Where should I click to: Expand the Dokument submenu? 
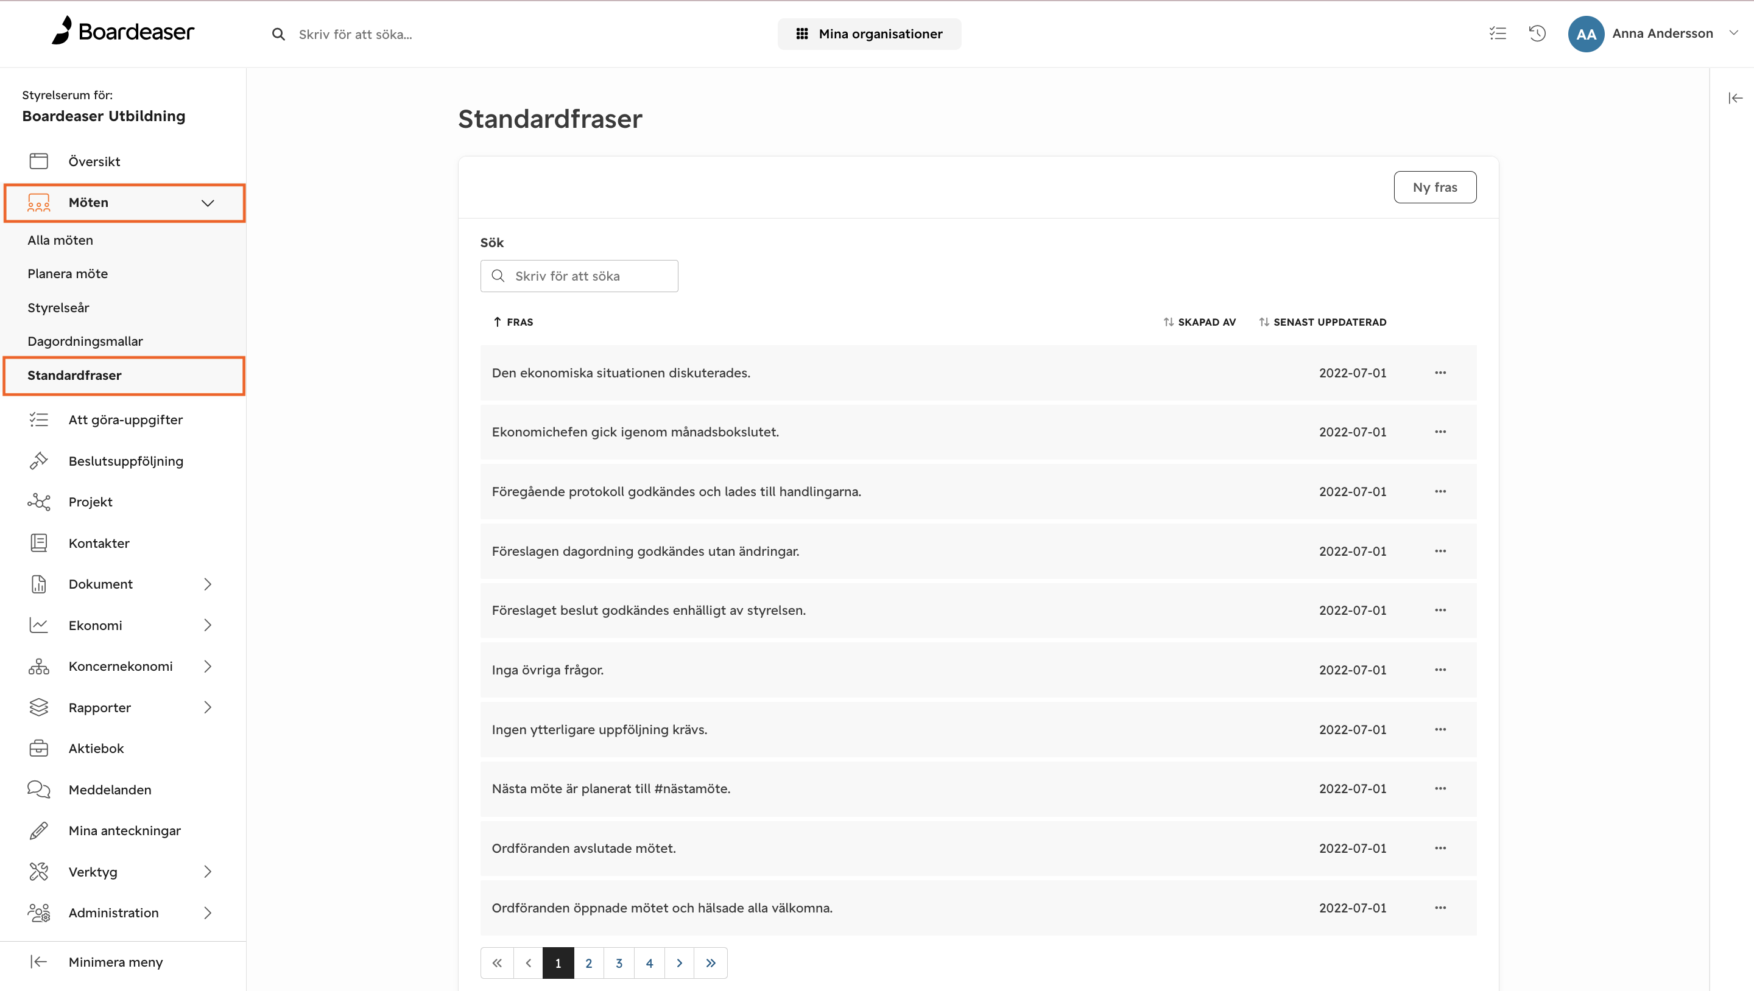pos(208,584)
